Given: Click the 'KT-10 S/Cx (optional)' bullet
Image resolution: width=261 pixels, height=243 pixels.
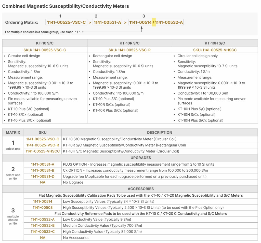Looking at the screenshot, I should tap(25, 115).
